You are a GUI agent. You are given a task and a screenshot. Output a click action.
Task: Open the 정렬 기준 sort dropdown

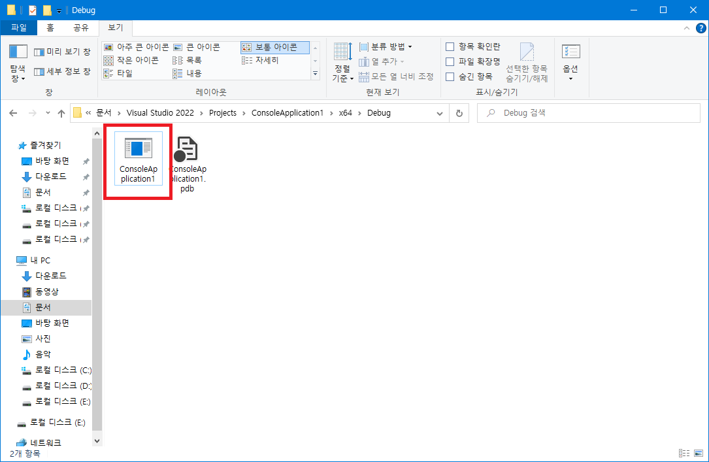(x=343, y=63)
